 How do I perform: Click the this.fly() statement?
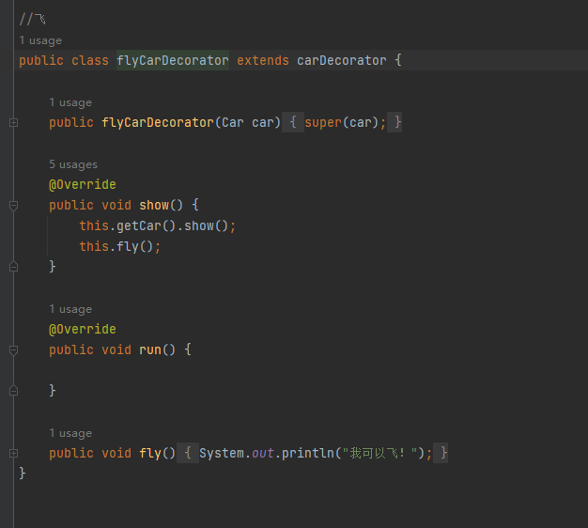click(x=120, y=246)
